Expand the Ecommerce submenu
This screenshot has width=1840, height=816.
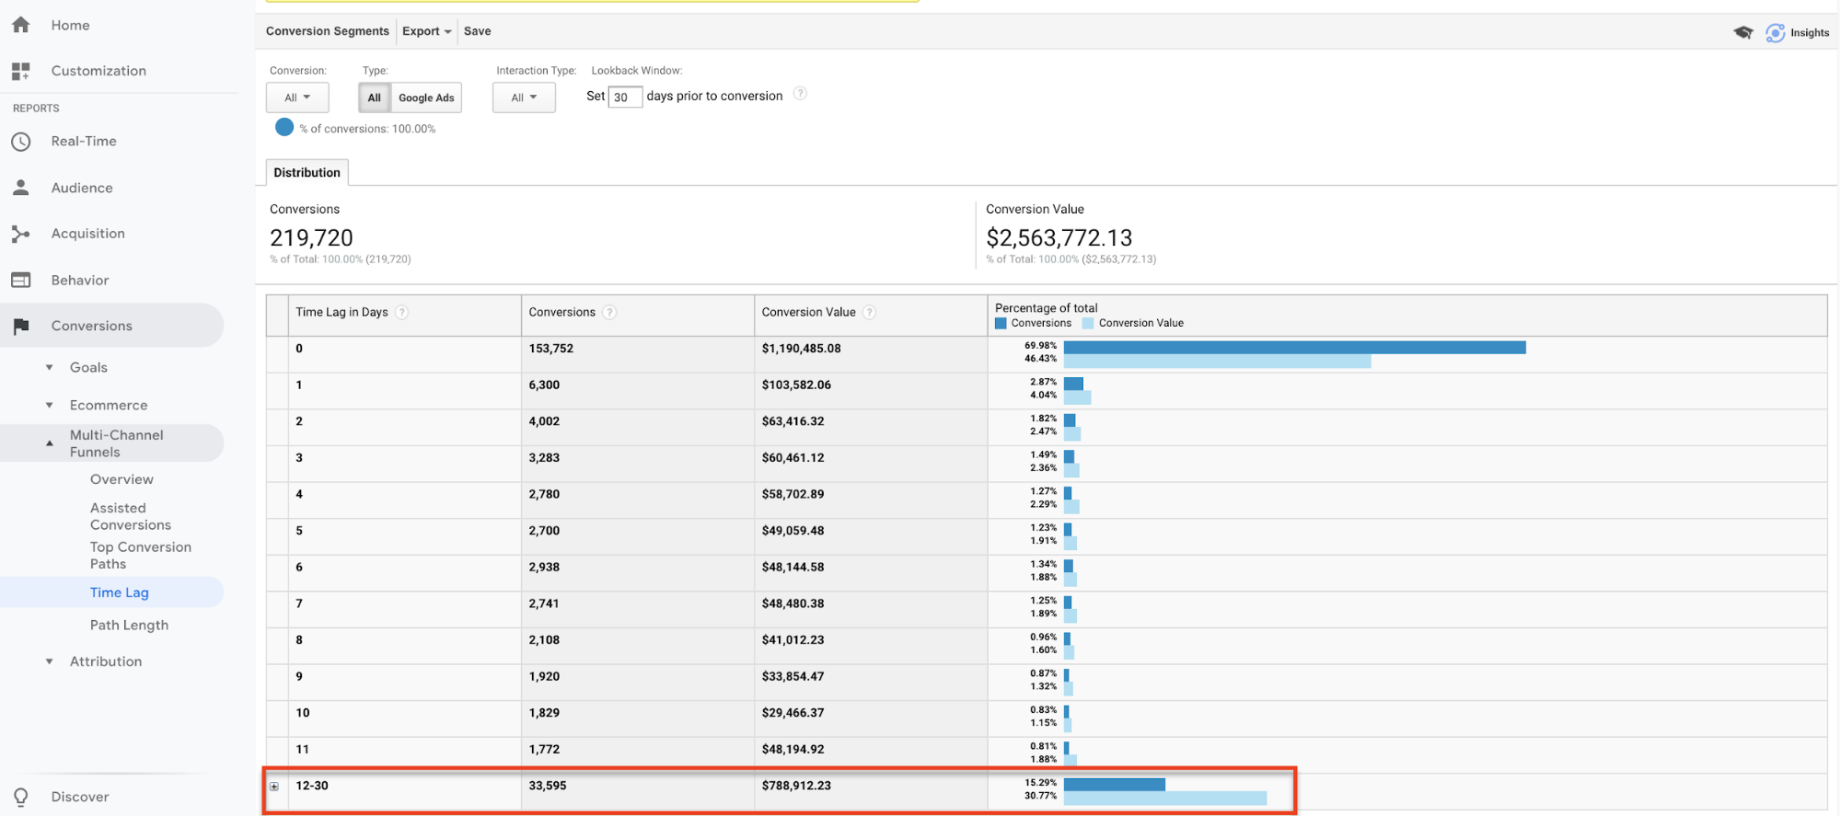50,405
